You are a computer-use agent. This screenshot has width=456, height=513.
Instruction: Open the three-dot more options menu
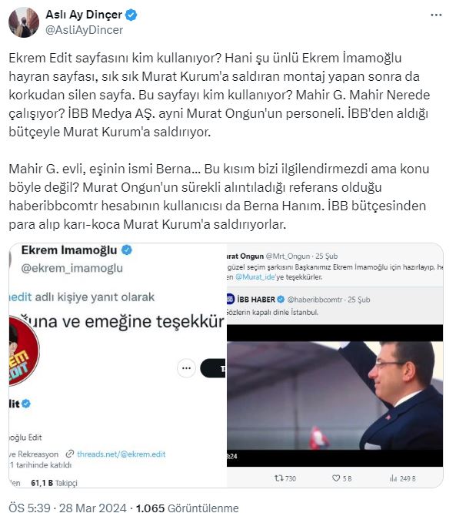[x=436, y=15]
